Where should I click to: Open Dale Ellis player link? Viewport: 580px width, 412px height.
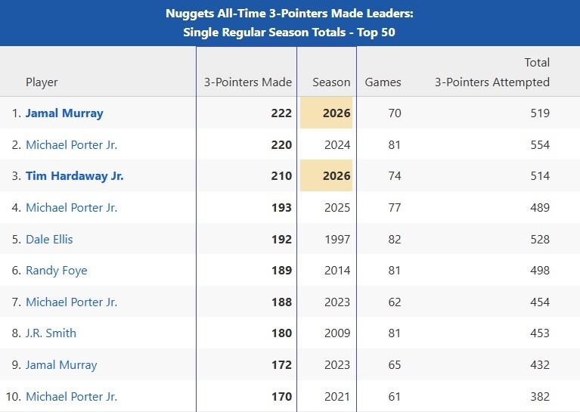49,240
